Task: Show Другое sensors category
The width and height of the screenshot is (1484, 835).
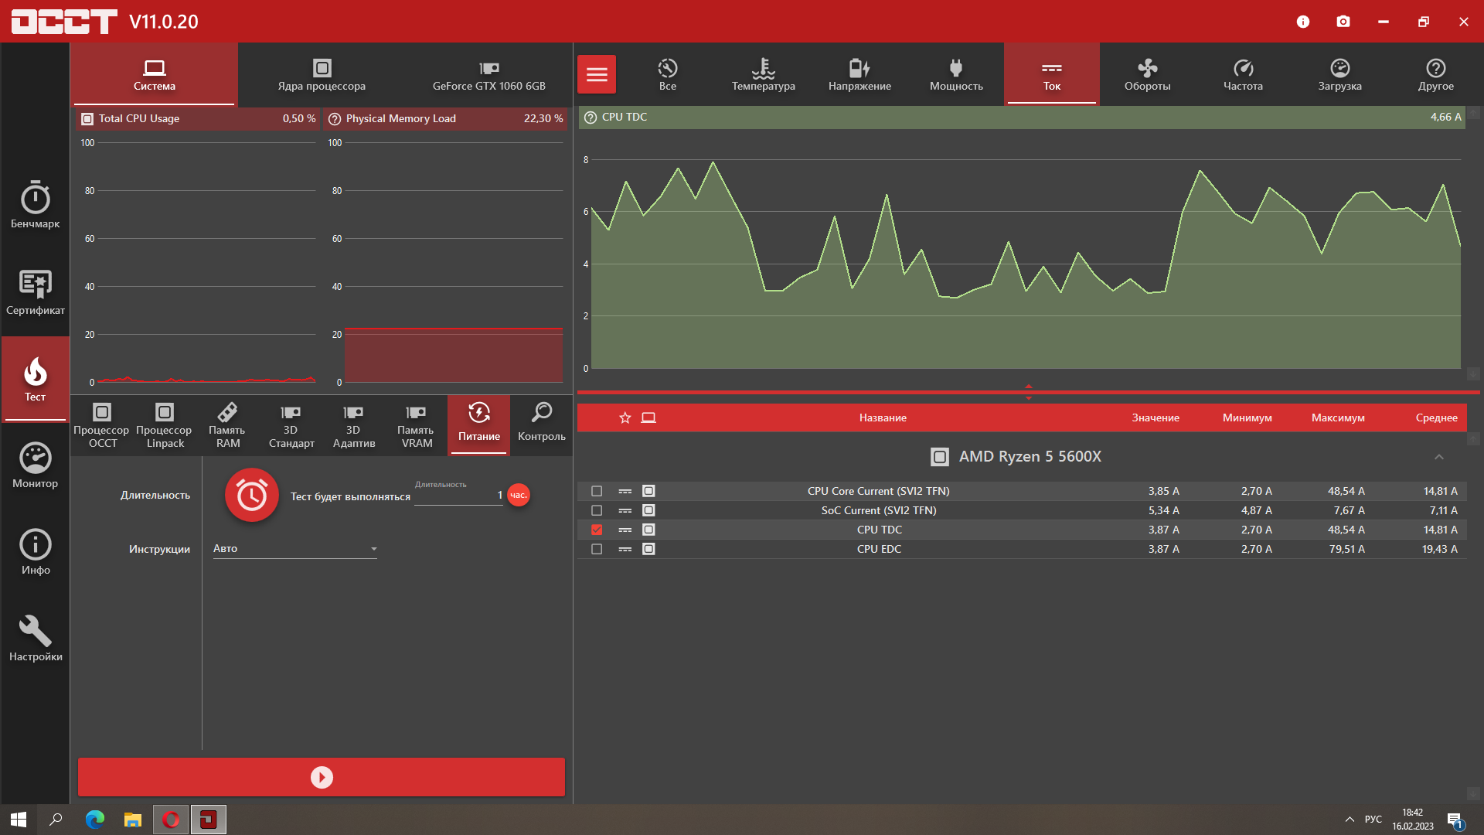Action: [x=1436, y=75]
